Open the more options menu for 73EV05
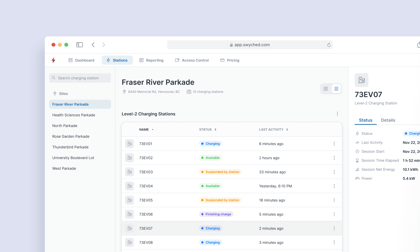The image size is (420, 252). tap(334, 200)
